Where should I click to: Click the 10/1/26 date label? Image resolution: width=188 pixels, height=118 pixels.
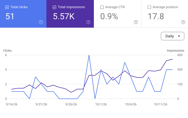[x=101, y=104]
